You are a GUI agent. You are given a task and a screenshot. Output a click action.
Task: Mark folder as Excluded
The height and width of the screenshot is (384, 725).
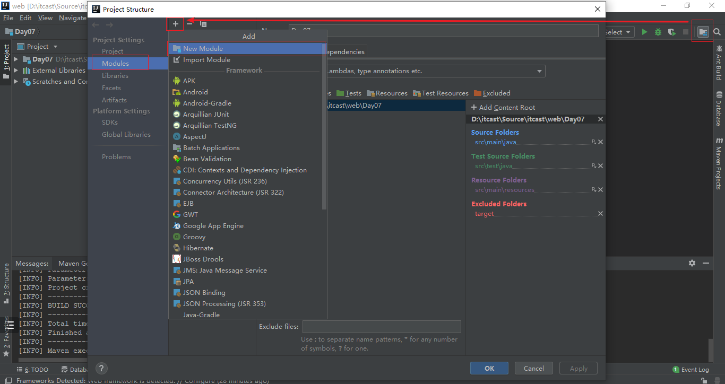pyautogui.click(x=492, y=93)
